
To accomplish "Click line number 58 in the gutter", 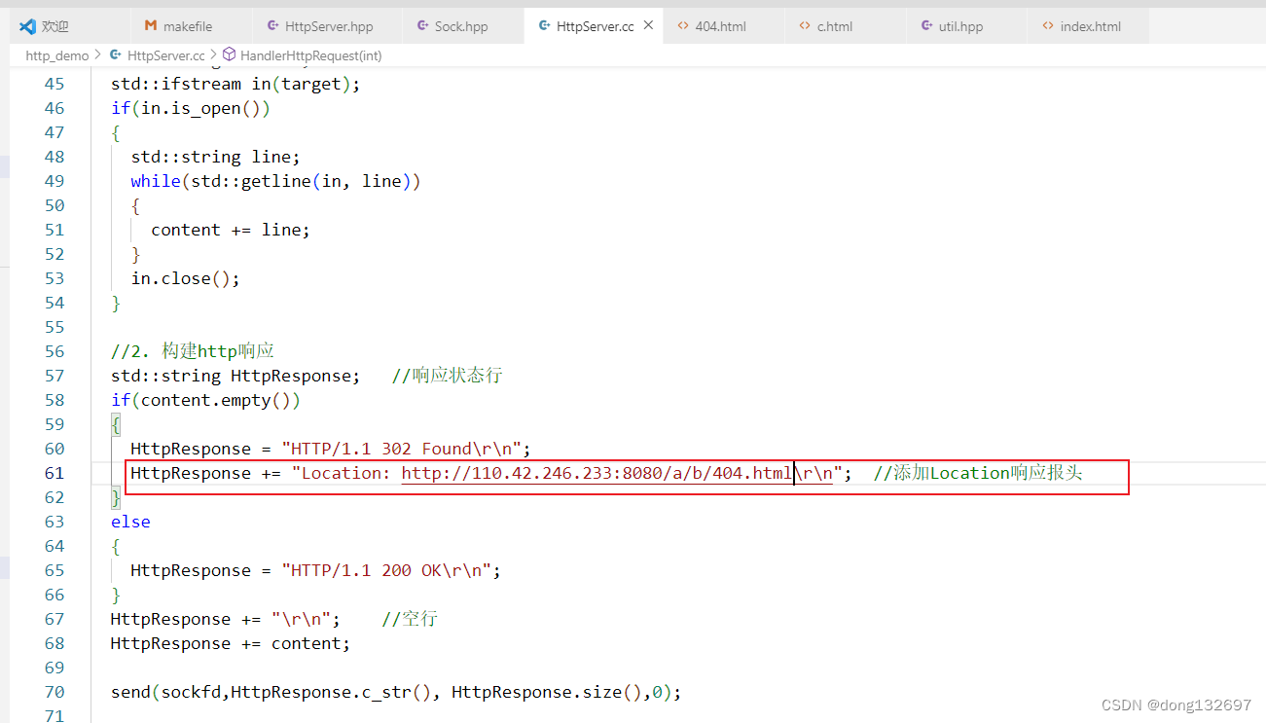I will 54,400.
